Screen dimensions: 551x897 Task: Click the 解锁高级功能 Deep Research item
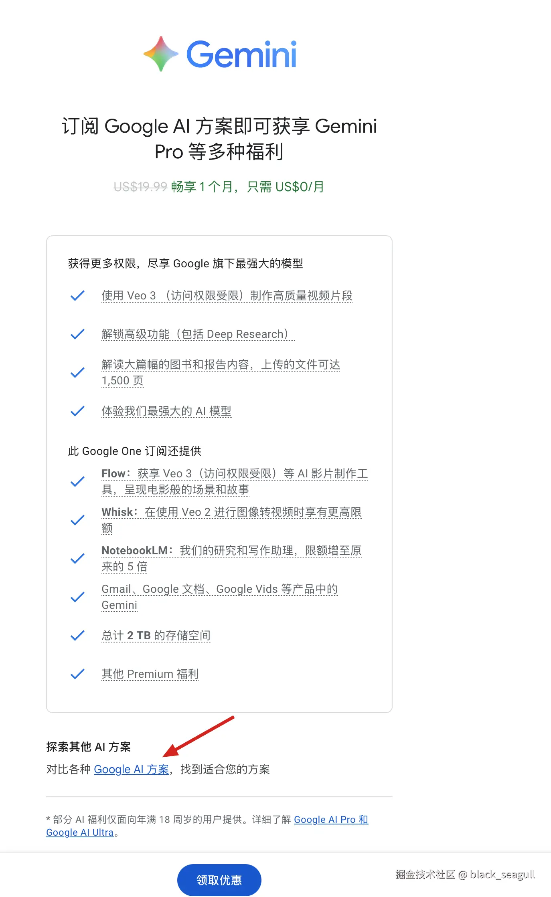point(198,334)
